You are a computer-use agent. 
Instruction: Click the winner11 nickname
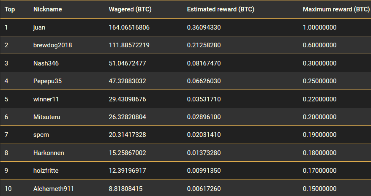click(46, 99)
